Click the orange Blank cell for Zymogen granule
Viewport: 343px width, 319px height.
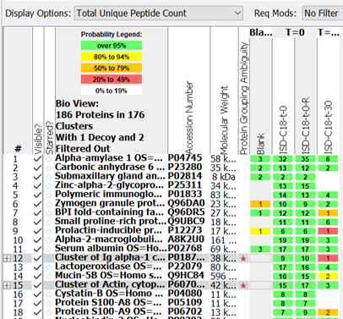click(x=260, y=204)
